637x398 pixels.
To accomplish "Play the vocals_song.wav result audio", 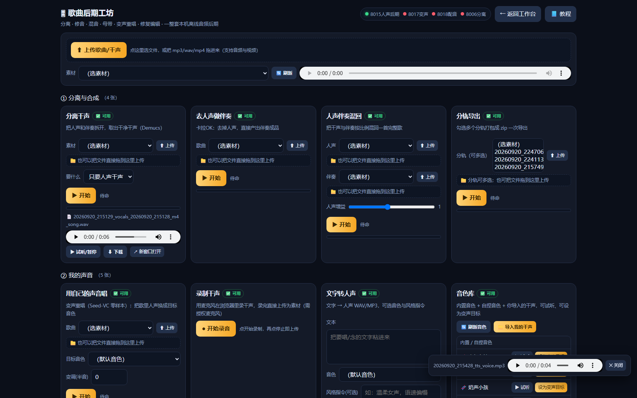I will [x=76, y=237].
